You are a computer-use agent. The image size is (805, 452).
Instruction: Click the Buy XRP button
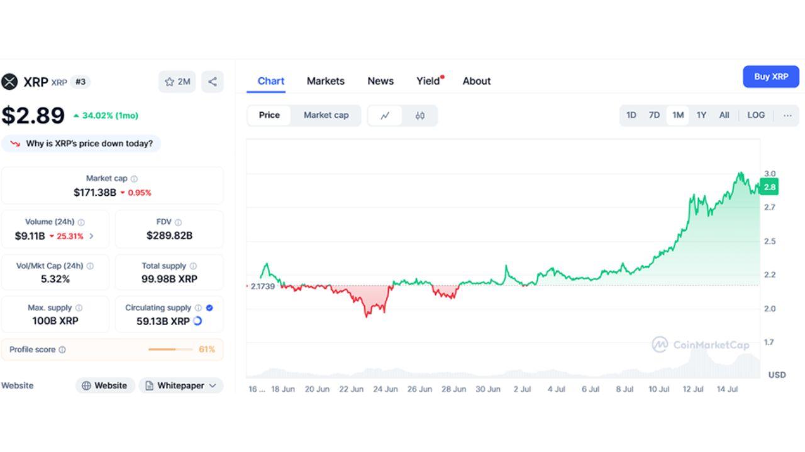click(x=771, y=77)
